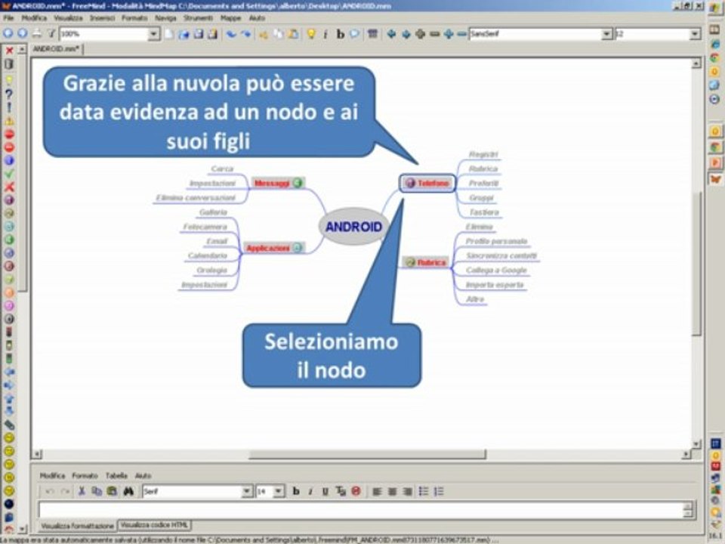Select the Messaggi node
Viewport: 725px width, 544px height.
point(278,183)
